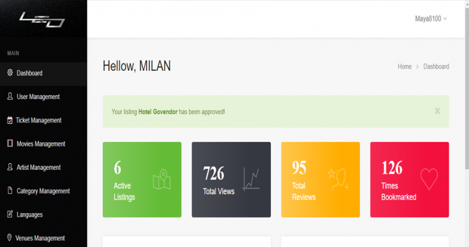
Task: Click the Ticket Management calendar icon
Action: click(x=10, y=120)
